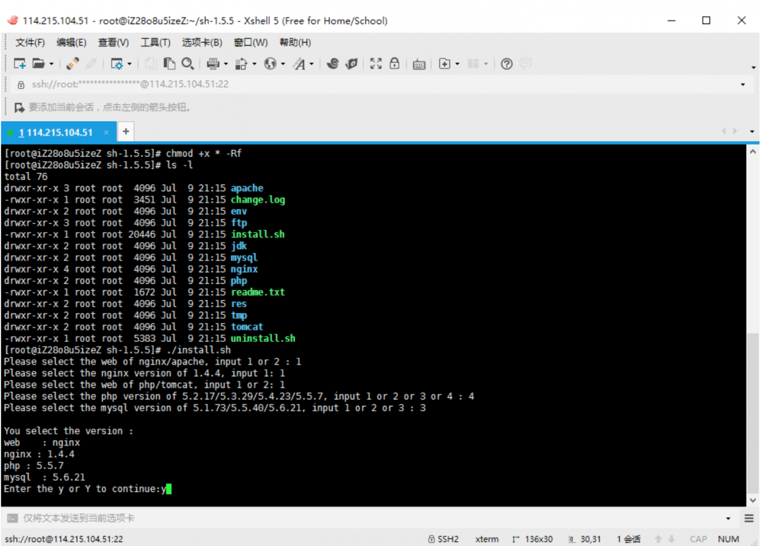Click the ssh address bar field
Image resolution: width=760 pixels, height=546 pixels.
click(x=380, y=84)
